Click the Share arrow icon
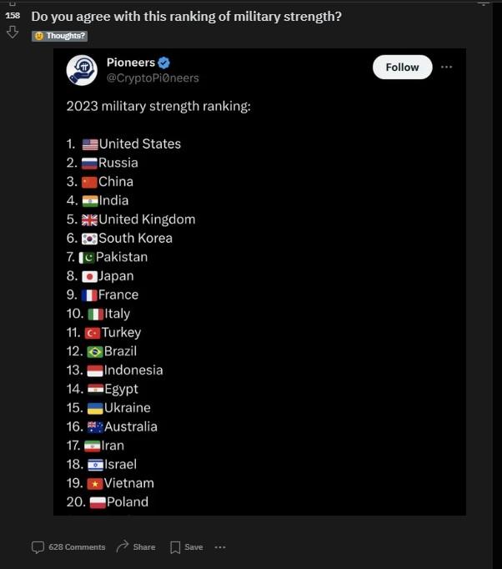The image size is (502, 569). (123, 546)
